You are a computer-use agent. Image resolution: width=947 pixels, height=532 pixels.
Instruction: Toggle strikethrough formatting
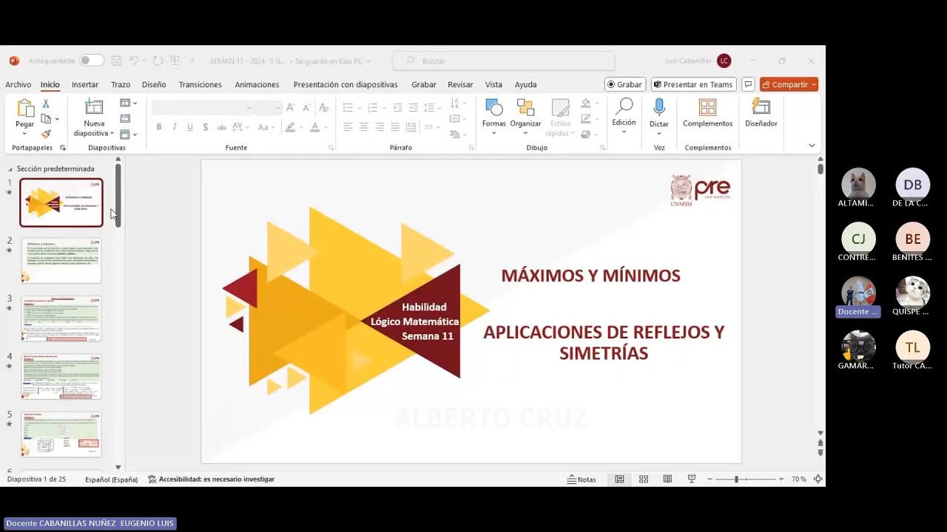pos(221,127)
